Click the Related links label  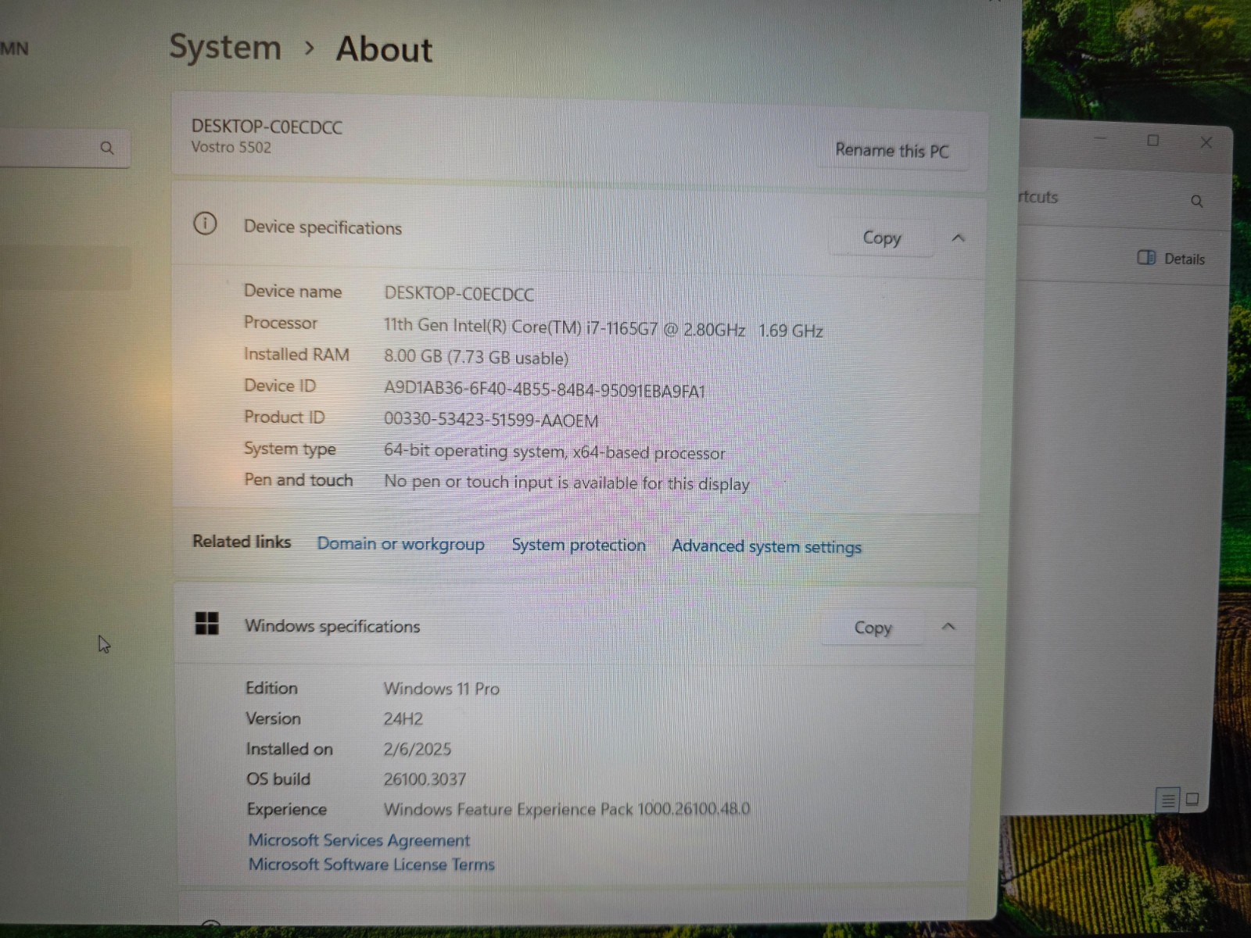(242, 542)
